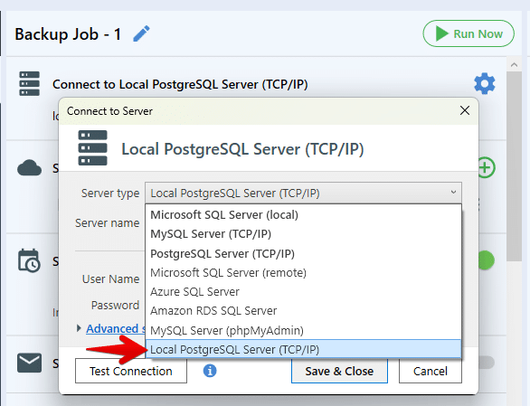
Task: Click the pencil icon to rename Backup Job
Action: pos(142,33)
